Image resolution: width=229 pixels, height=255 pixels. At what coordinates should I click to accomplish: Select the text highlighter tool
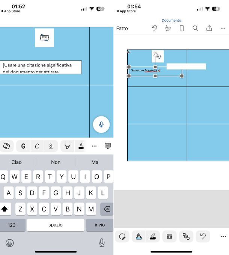(x=67, y=146)
